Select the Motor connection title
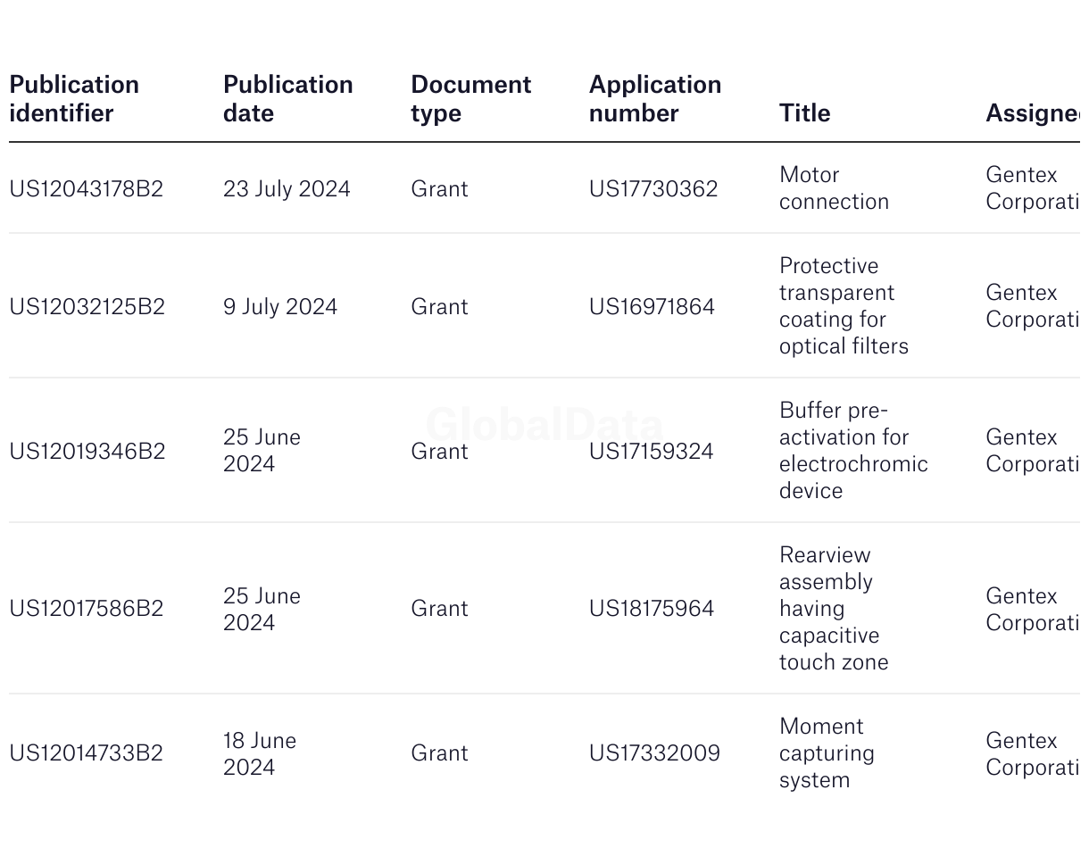This screenshot has height=848, width=1089. pos(834,187)
